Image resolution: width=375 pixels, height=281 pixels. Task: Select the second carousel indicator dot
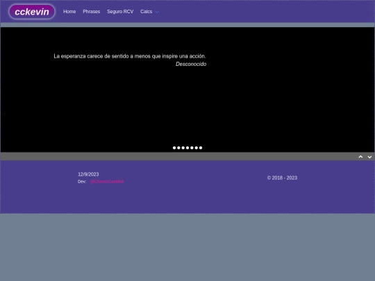tap(178, 148)
